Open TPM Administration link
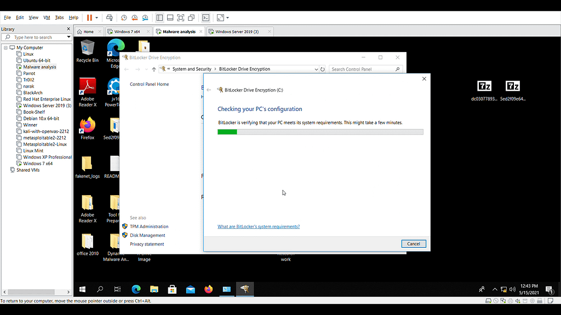 click(x=149, y=226)
